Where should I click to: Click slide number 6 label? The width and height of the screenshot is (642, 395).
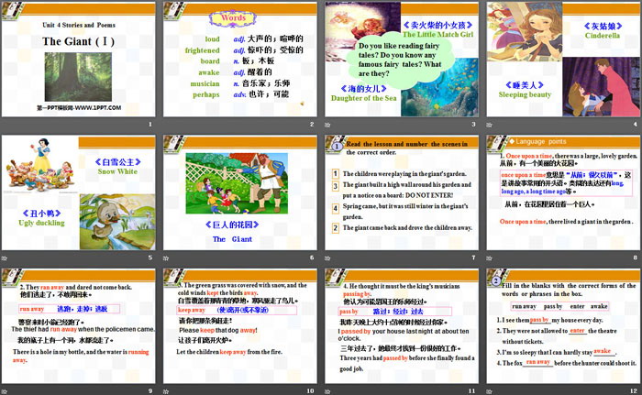312,258
